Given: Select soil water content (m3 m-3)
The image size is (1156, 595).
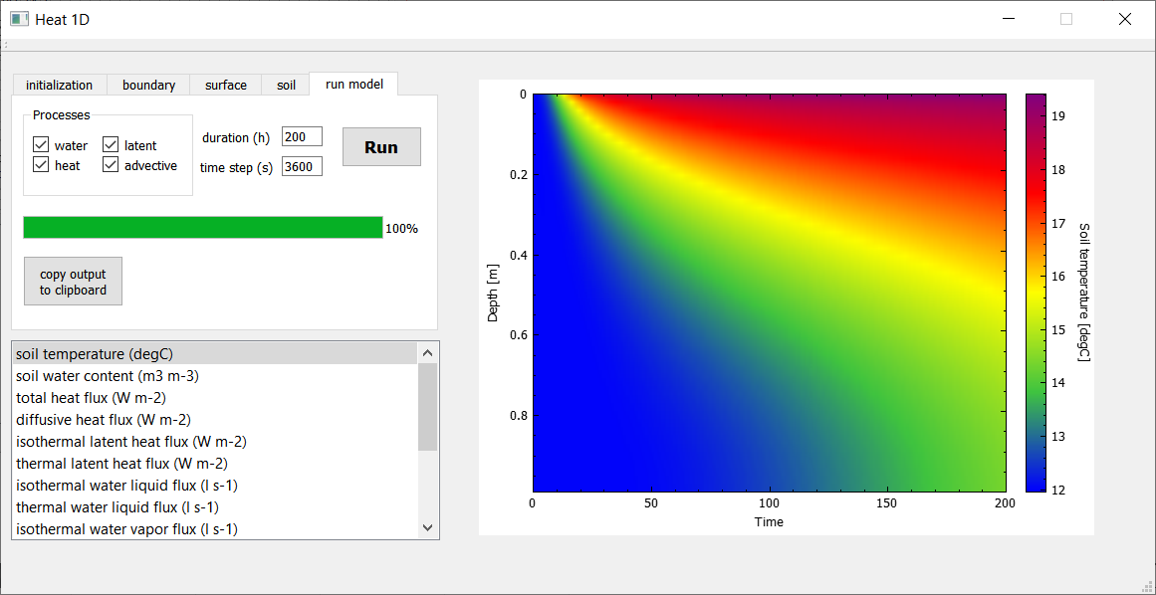Looking at the screenshot, I should coord(215,375).
